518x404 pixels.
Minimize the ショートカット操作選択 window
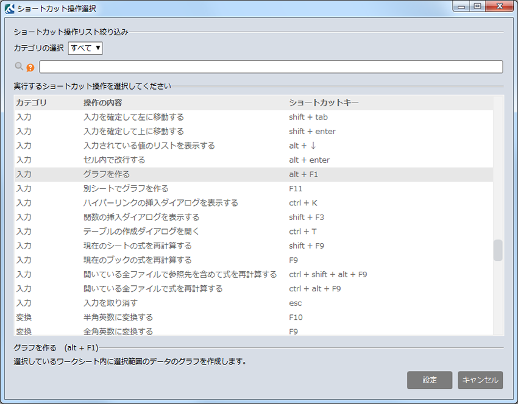pyautogui.click(x=461, y=7)
